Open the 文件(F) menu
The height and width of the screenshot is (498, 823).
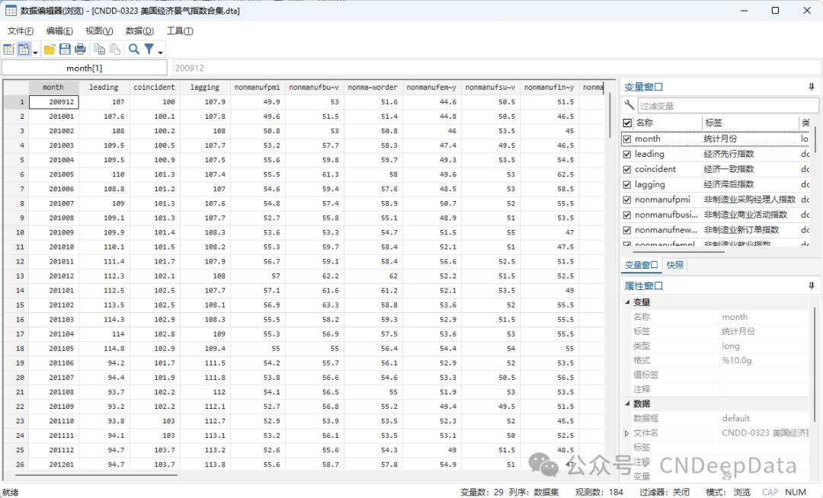(21, 31)
